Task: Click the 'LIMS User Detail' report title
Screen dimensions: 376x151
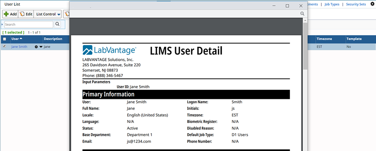Action: pos(186,51)
